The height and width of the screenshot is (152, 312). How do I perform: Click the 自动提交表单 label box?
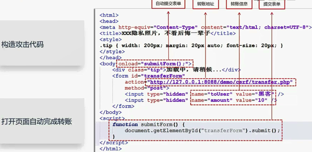168,4
